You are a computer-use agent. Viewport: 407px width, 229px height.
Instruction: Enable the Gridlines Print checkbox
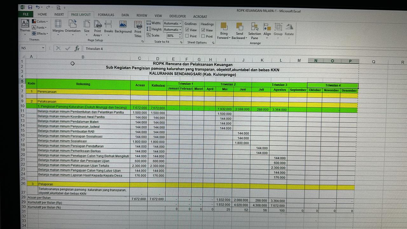[187, 36]
